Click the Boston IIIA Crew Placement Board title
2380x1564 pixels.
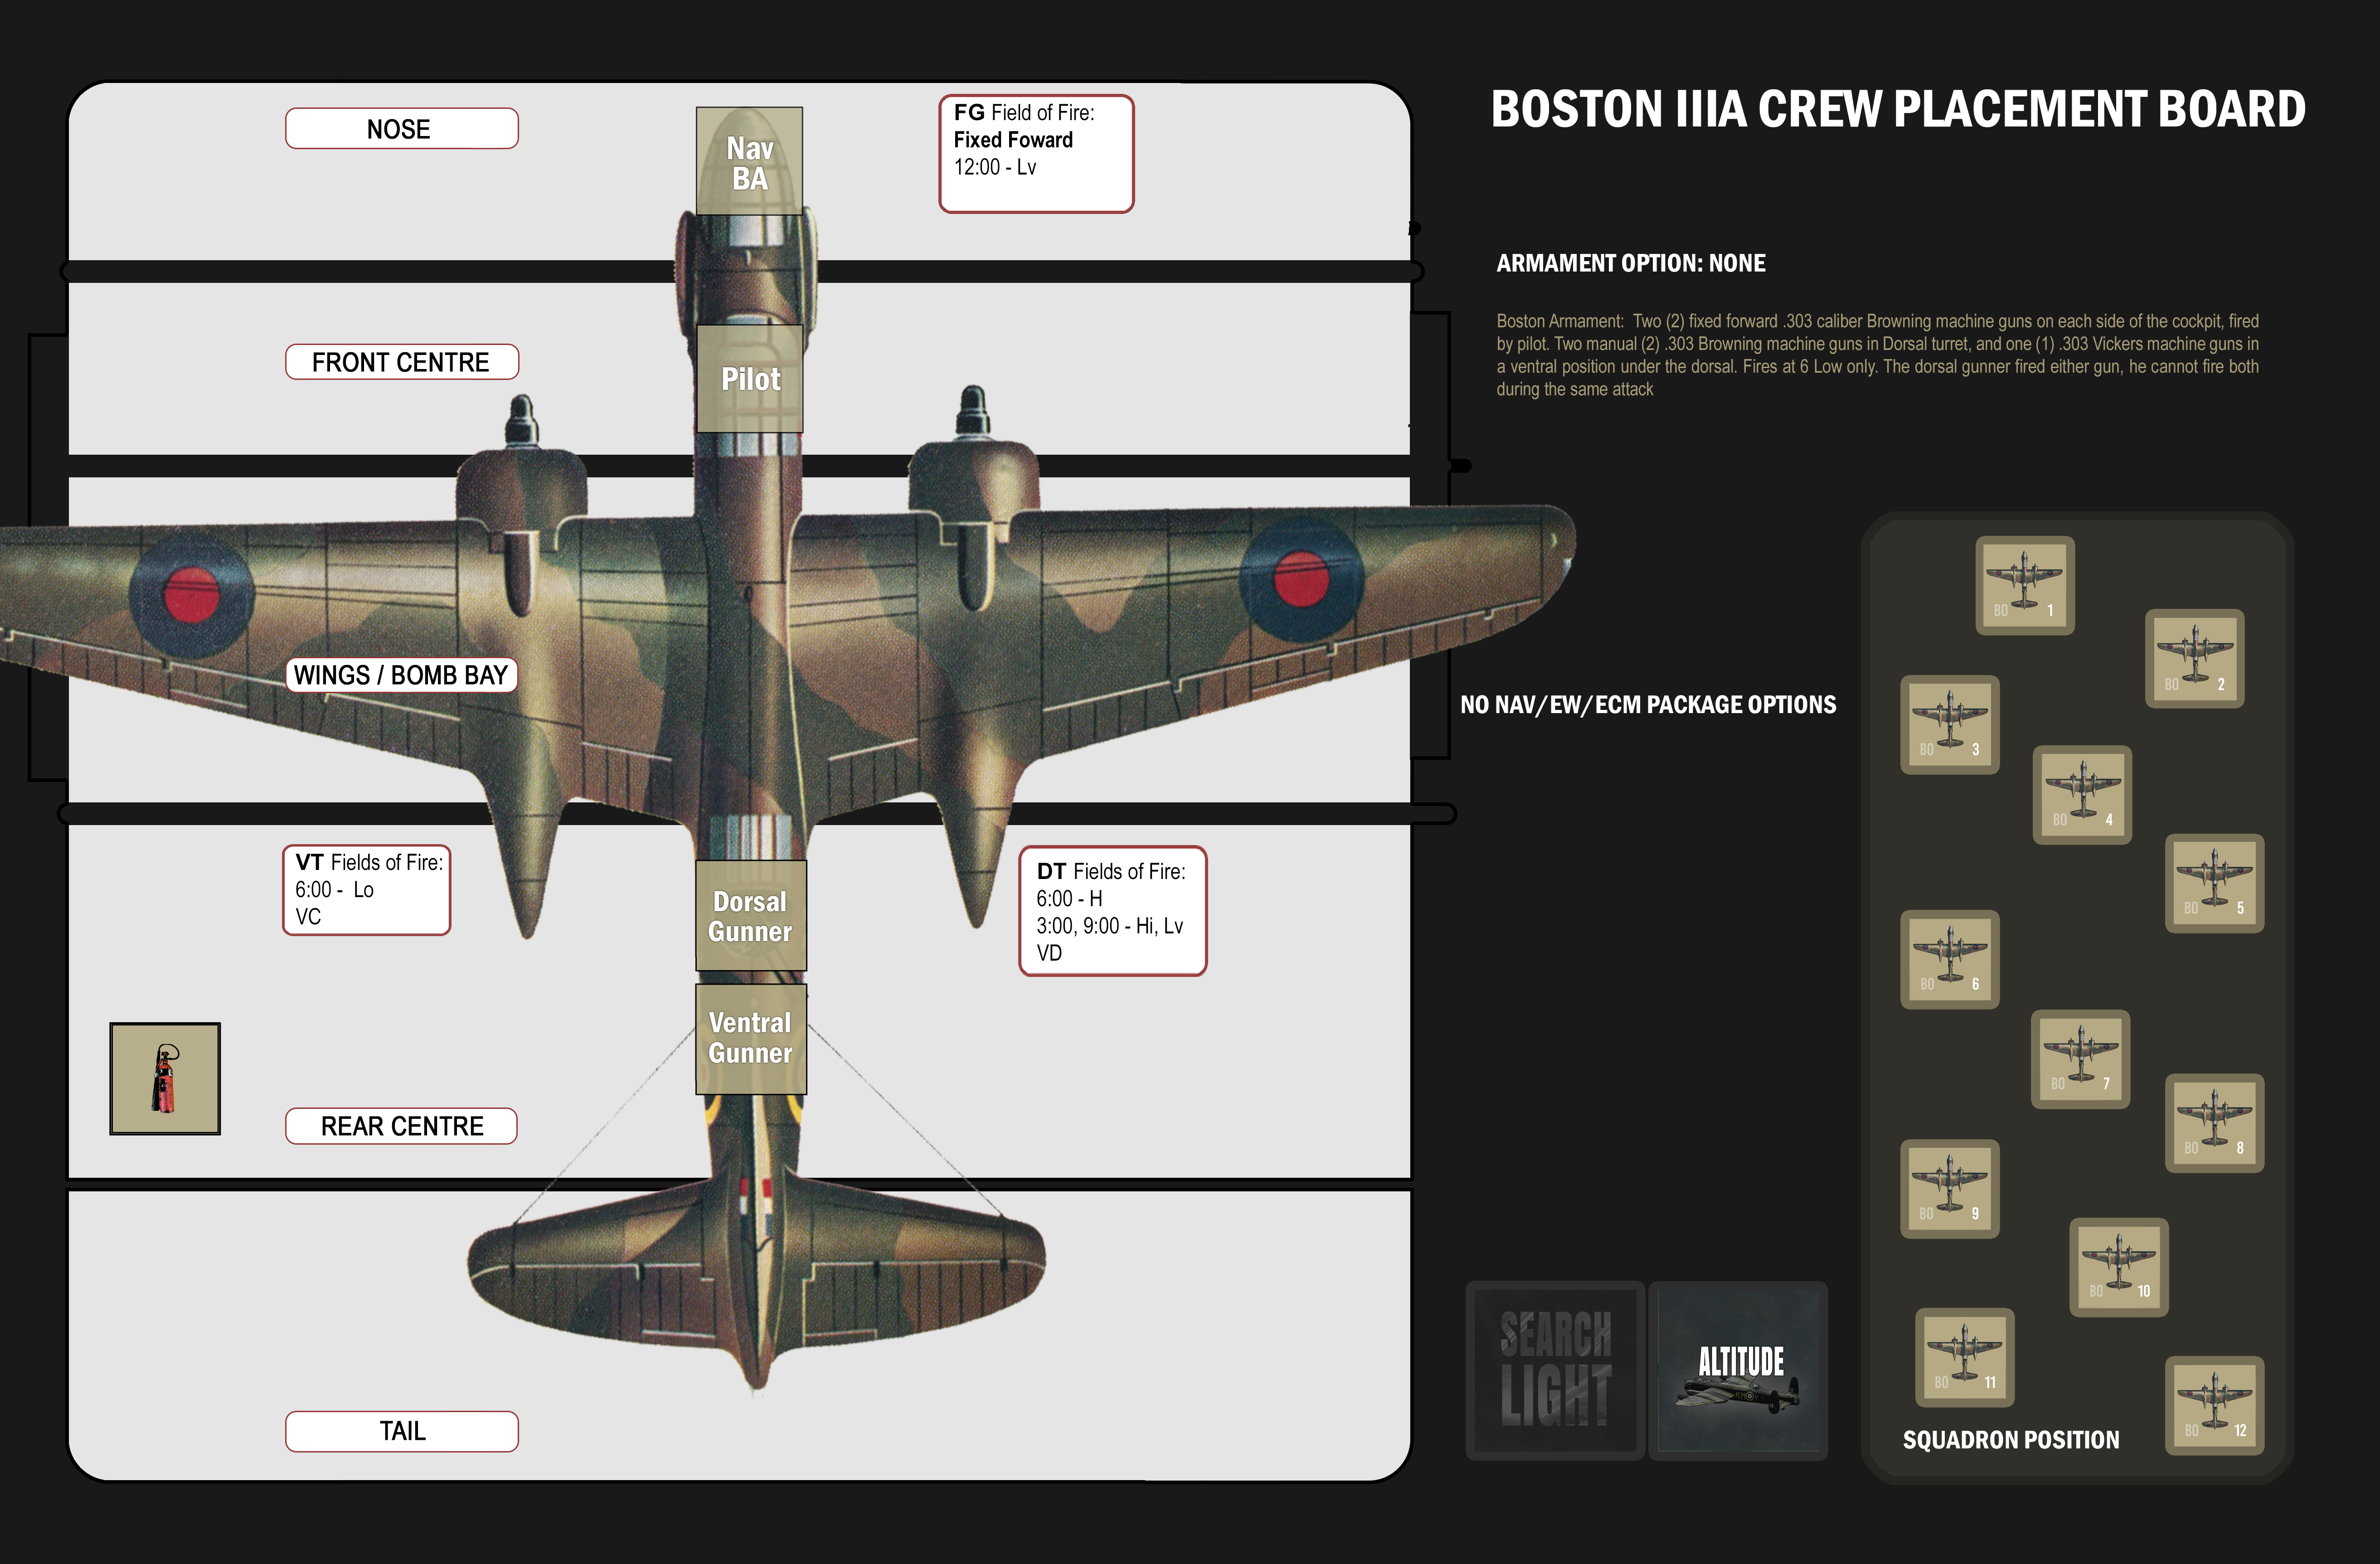click(1898, 109)
